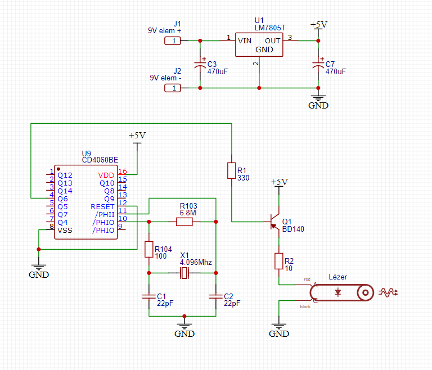Click the Q5 pin label

tap(62, 206)
